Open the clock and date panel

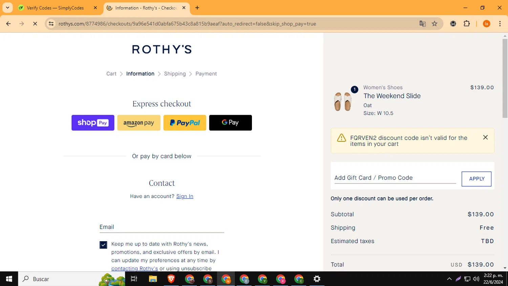click(x=493, y=279)
